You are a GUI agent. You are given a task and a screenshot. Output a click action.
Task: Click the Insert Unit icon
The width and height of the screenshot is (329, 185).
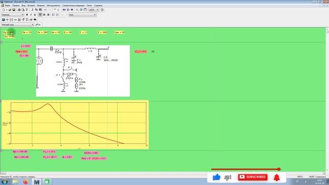(68, 10)
